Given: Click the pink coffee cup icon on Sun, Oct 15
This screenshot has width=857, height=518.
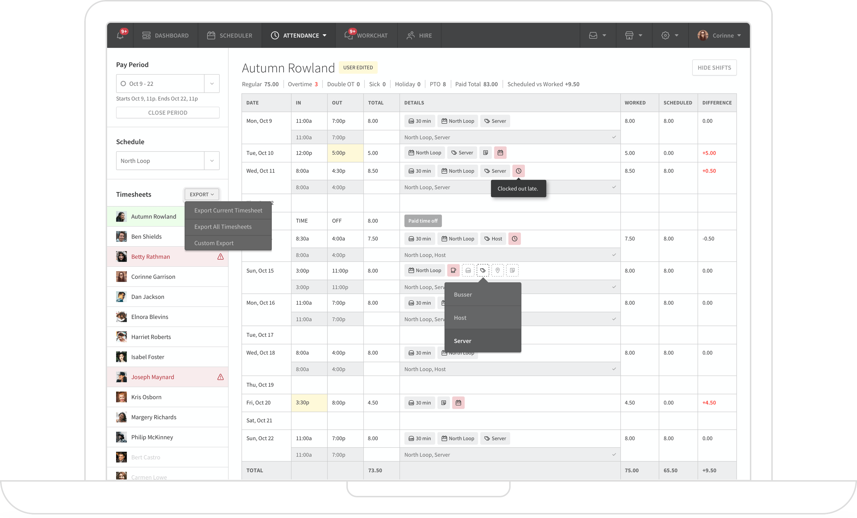Looking at the screenshot, I should pos(453,270).
